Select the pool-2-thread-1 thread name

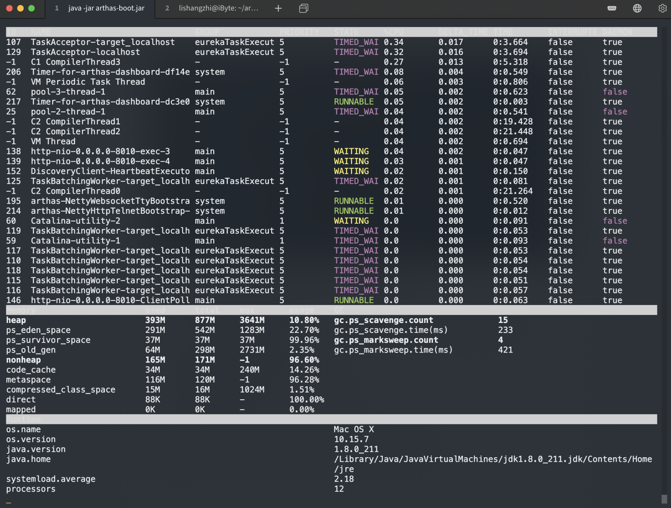click(68, 111)
